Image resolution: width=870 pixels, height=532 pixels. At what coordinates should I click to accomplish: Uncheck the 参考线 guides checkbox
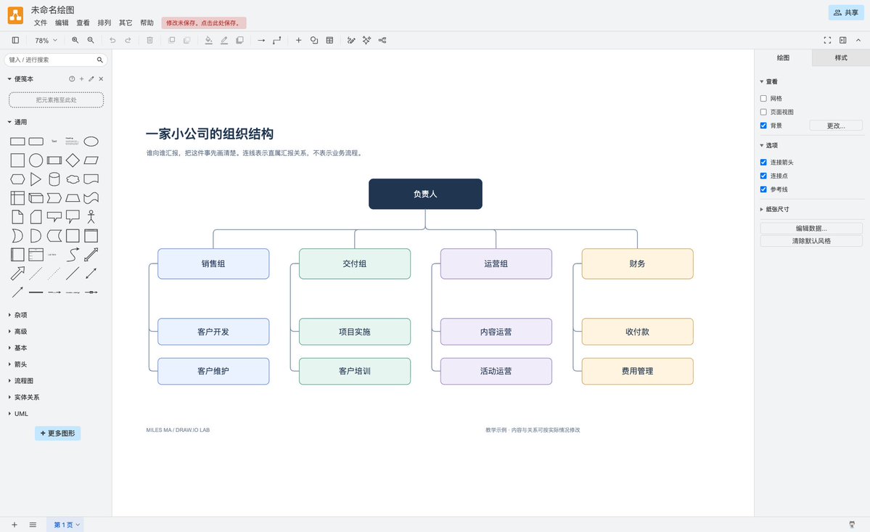click(763, 189)
